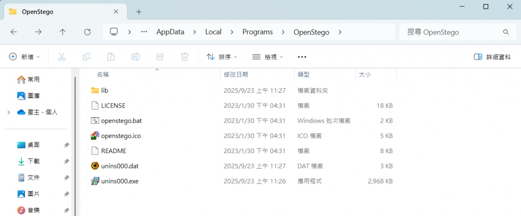Screen dimensions: 521x216
Task: Close the OpenStego tab
Action: coord(115,12)
